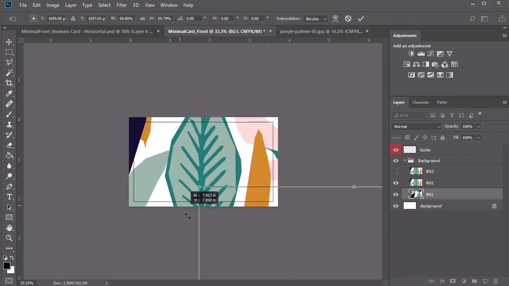
Task: Select the Zoom tool
Action: 9,238
